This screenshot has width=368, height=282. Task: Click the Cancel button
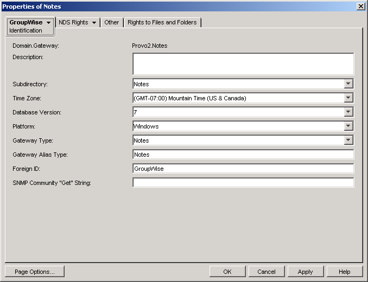[x=267, y=272]
